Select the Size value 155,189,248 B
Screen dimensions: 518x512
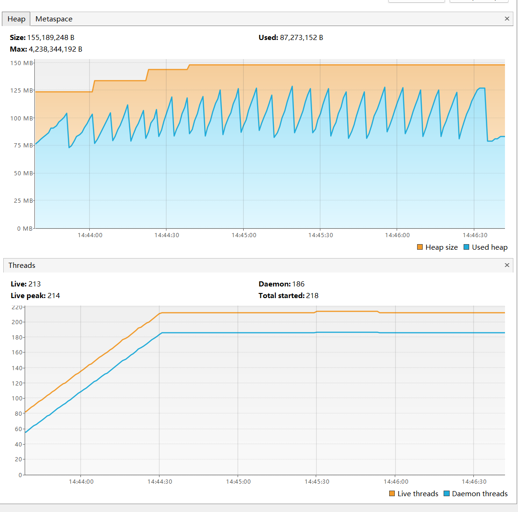pos(51,38)
